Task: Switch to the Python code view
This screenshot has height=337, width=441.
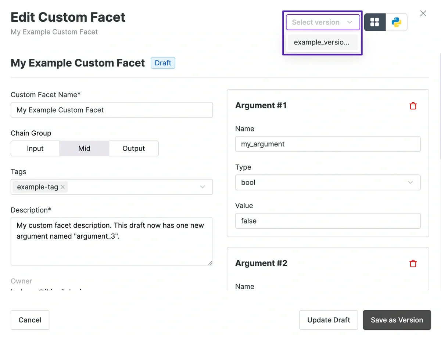Action: 397,22
